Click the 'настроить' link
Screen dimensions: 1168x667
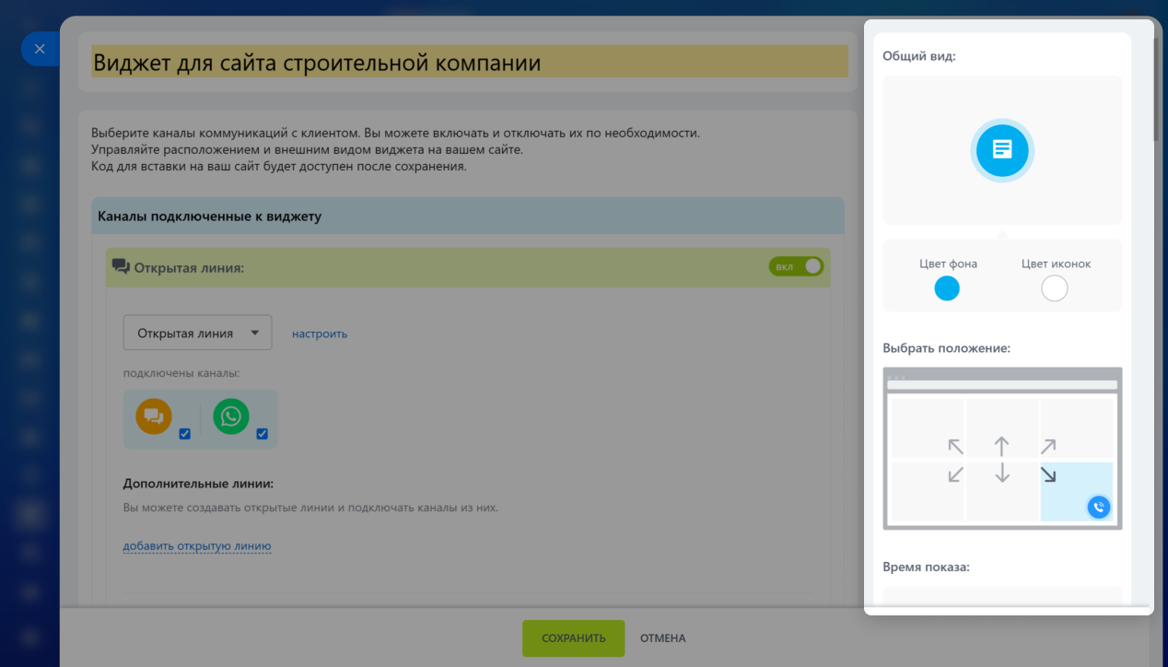(320, 333)
